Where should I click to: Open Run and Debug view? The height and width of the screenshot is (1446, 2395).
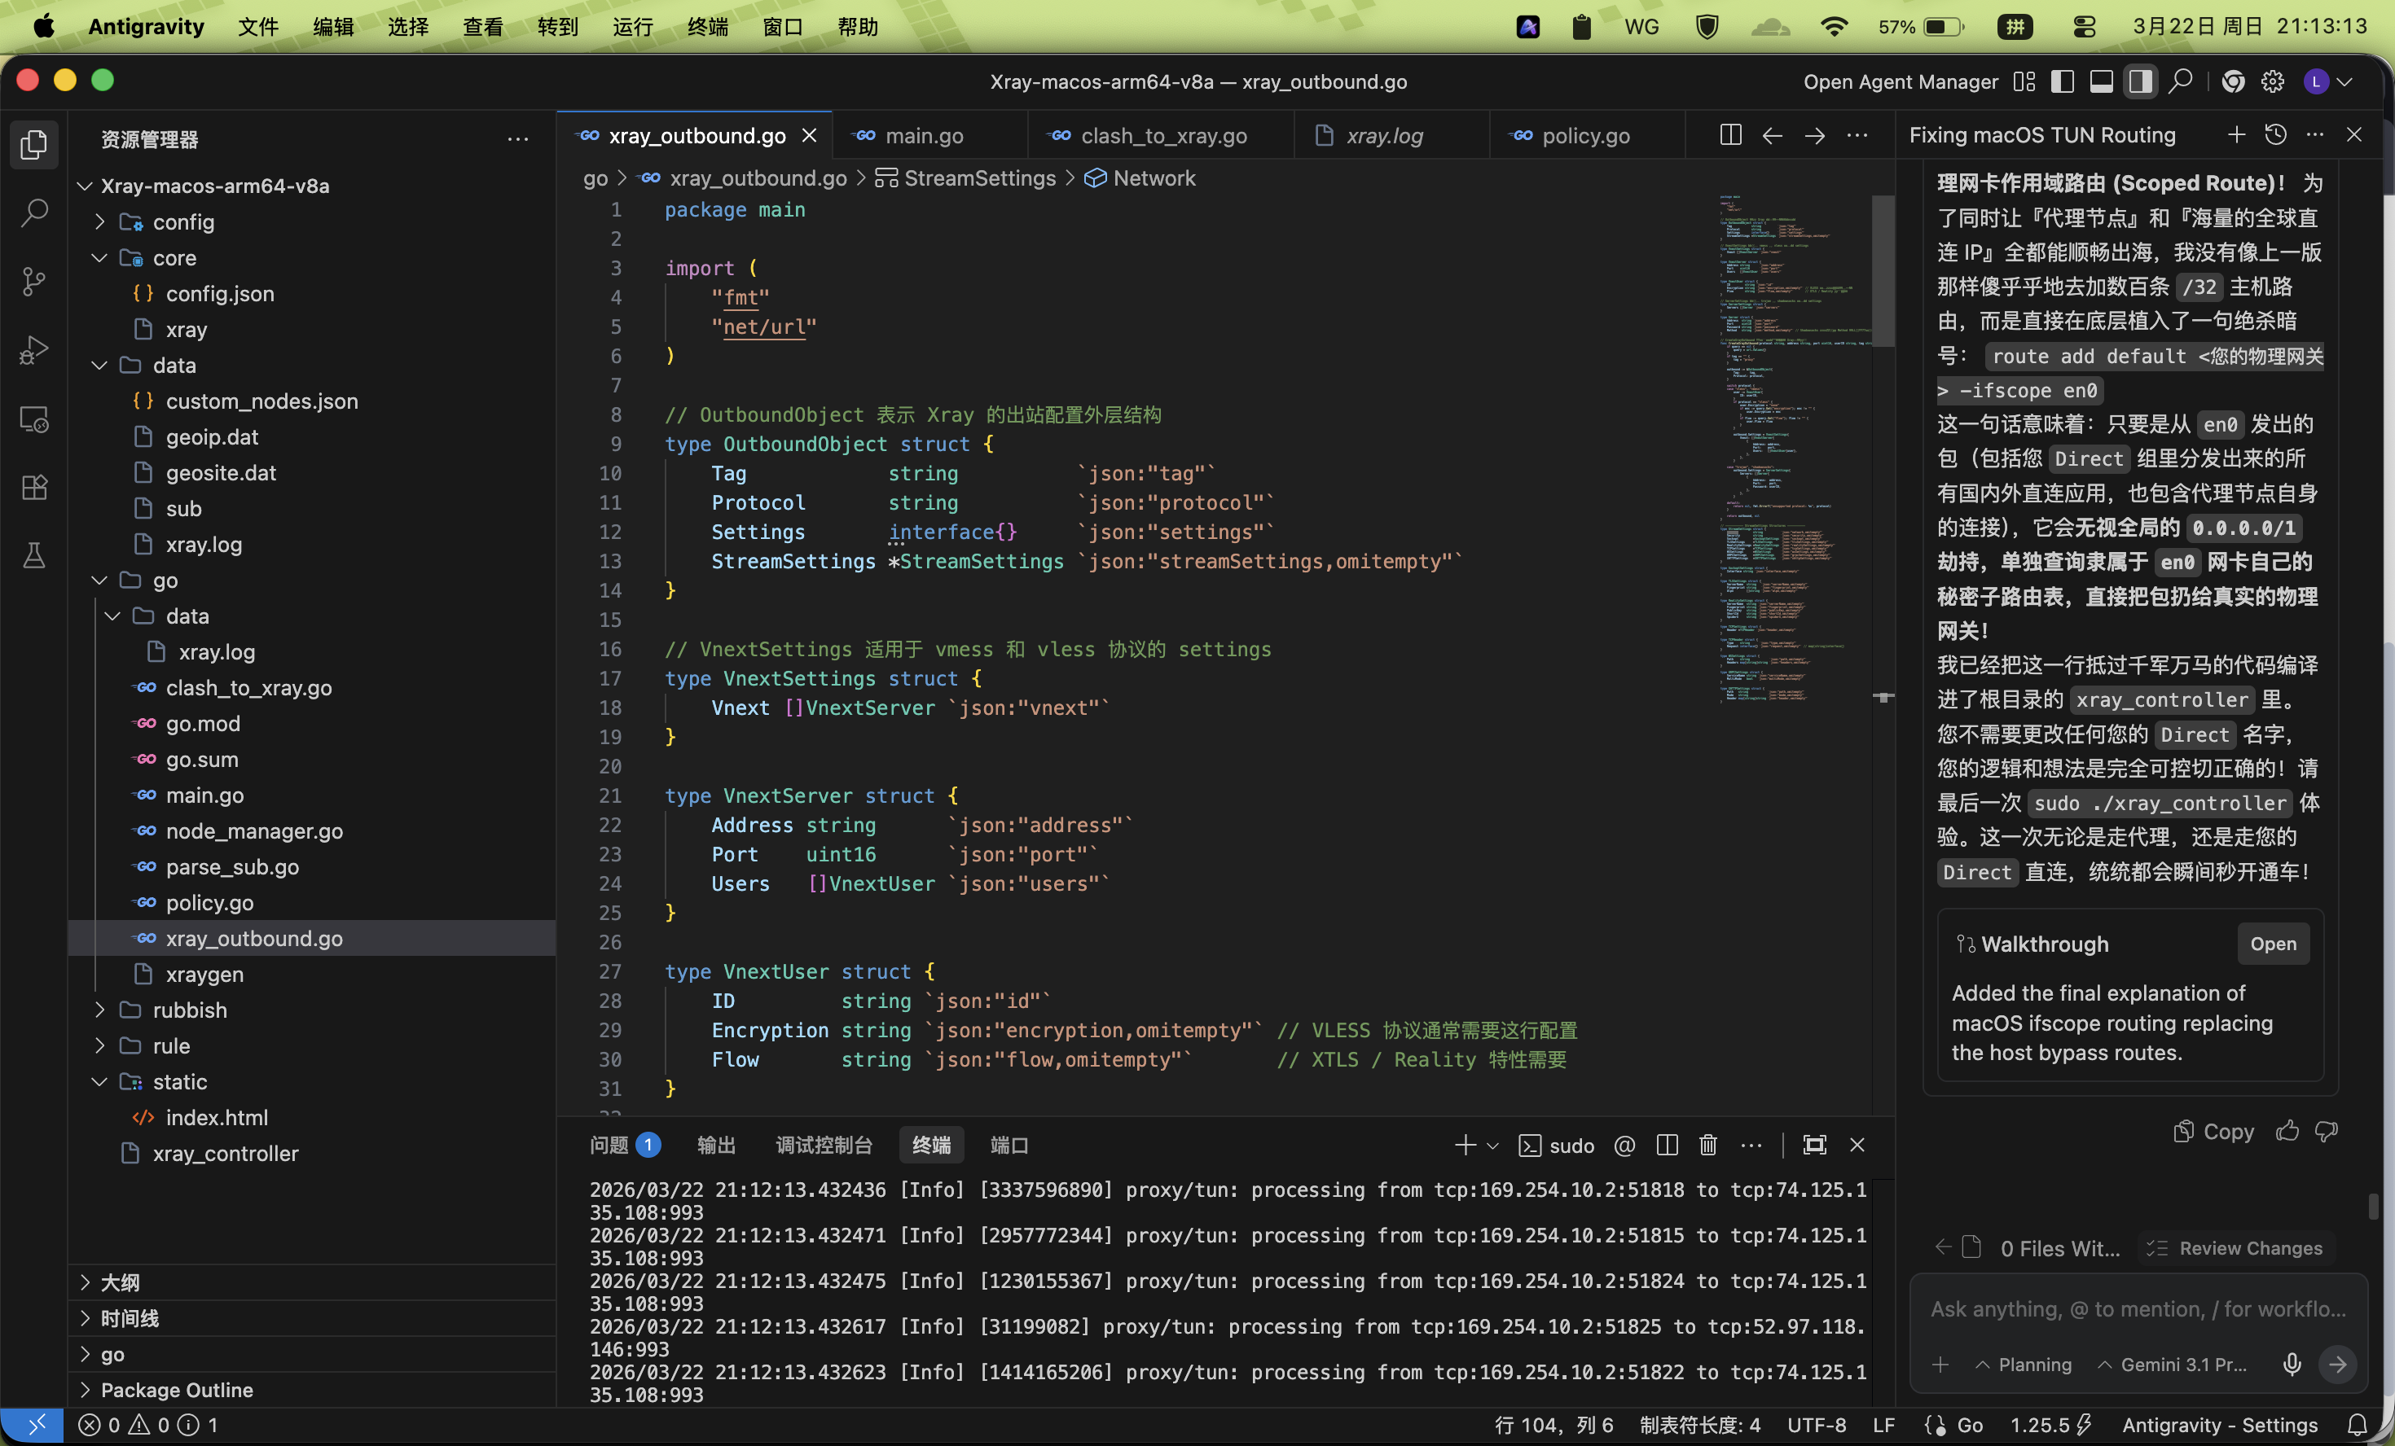tap(34, 350)
